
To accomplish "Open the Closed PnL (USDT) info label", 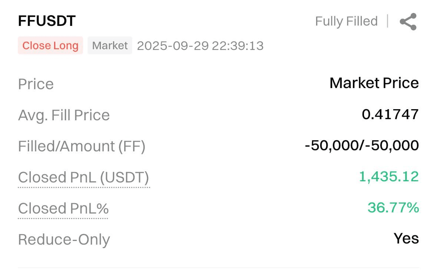I will coord(84,177).
